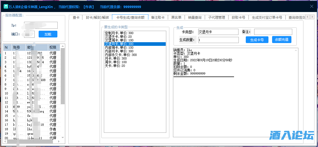Click the 备注 input field

tap(273, 32)
